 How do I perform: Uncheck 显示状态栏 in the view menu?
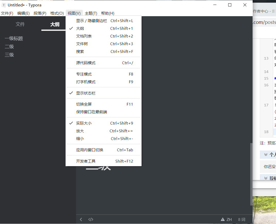click(85, 93)
